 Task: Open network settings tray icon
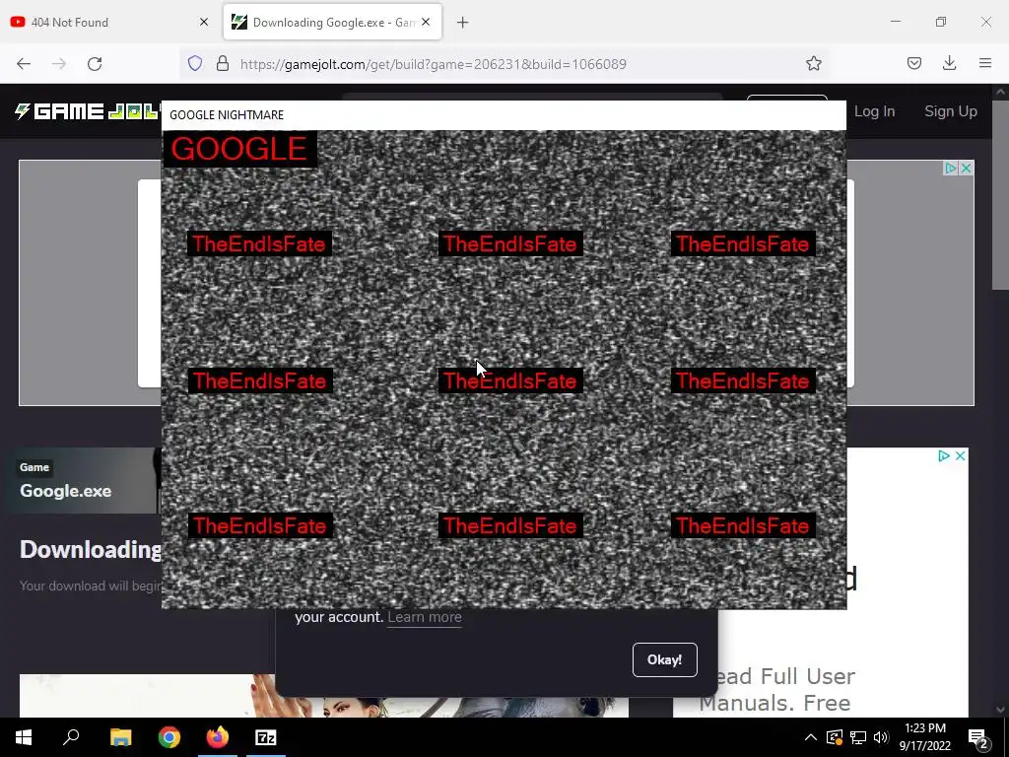(858, 737)
